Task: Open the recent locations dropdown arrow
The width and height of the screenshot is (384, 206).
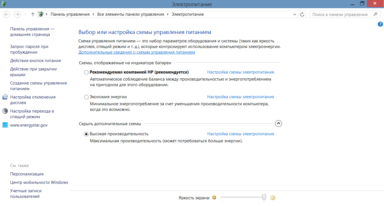Action: click(x=25, y=14)
